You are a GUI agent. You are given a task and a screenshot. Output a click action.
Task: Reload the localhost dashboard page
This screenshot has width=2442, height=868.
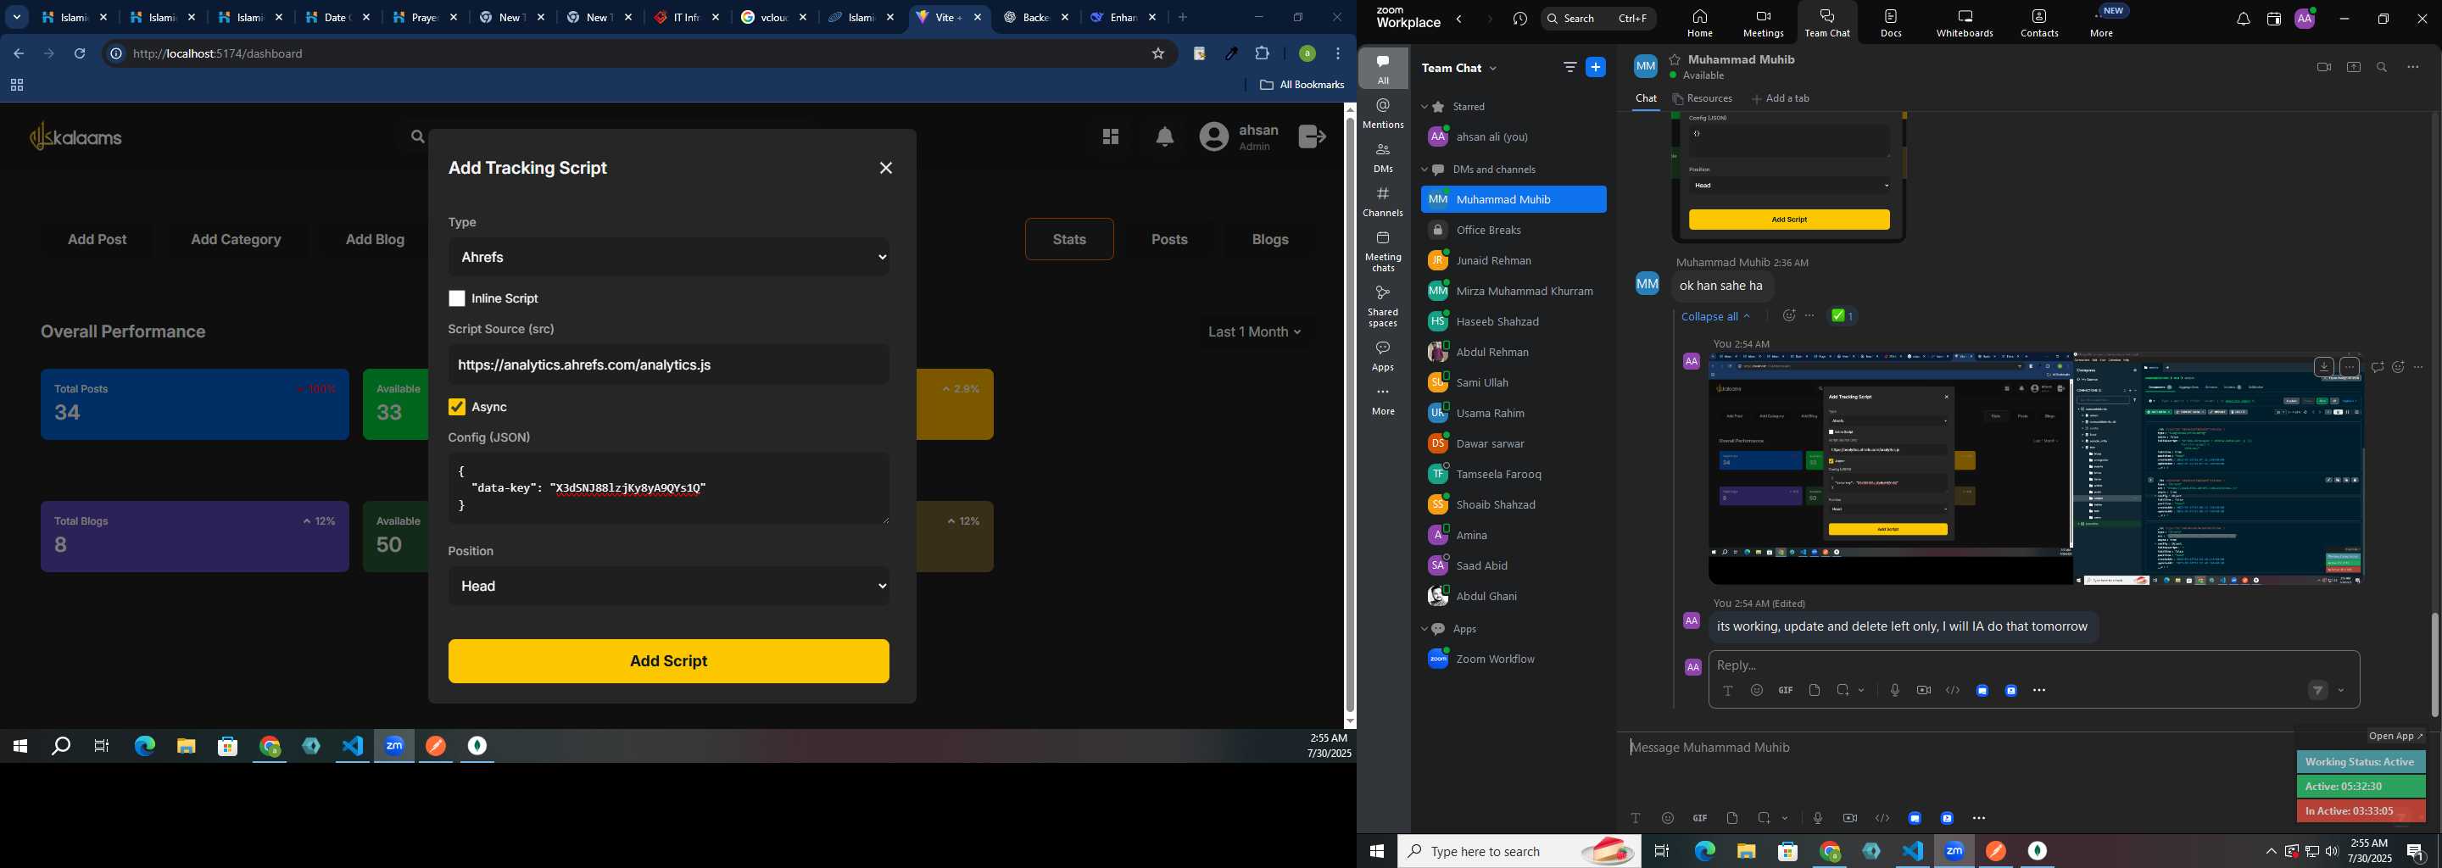coord(81,54)
